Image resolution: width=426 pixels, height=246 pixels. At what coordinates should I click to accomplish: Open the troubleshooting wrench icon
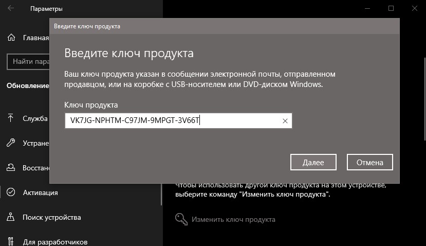coord(11,143)
